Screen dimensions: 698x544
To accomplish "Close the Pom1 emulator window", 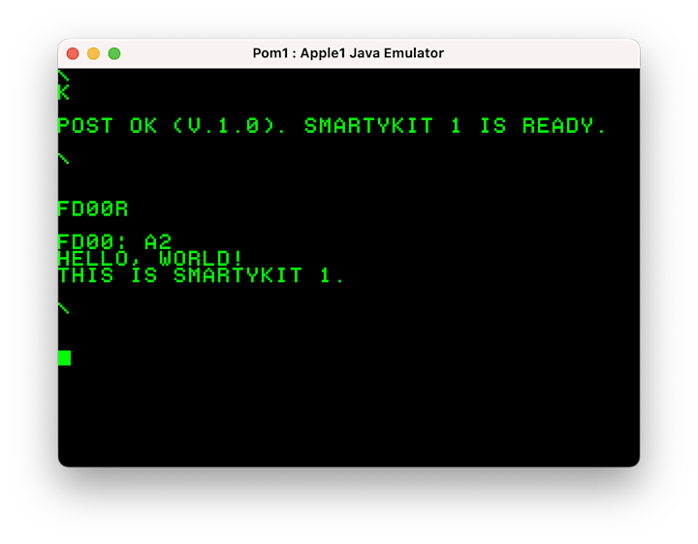I will [x=73, y=53].
